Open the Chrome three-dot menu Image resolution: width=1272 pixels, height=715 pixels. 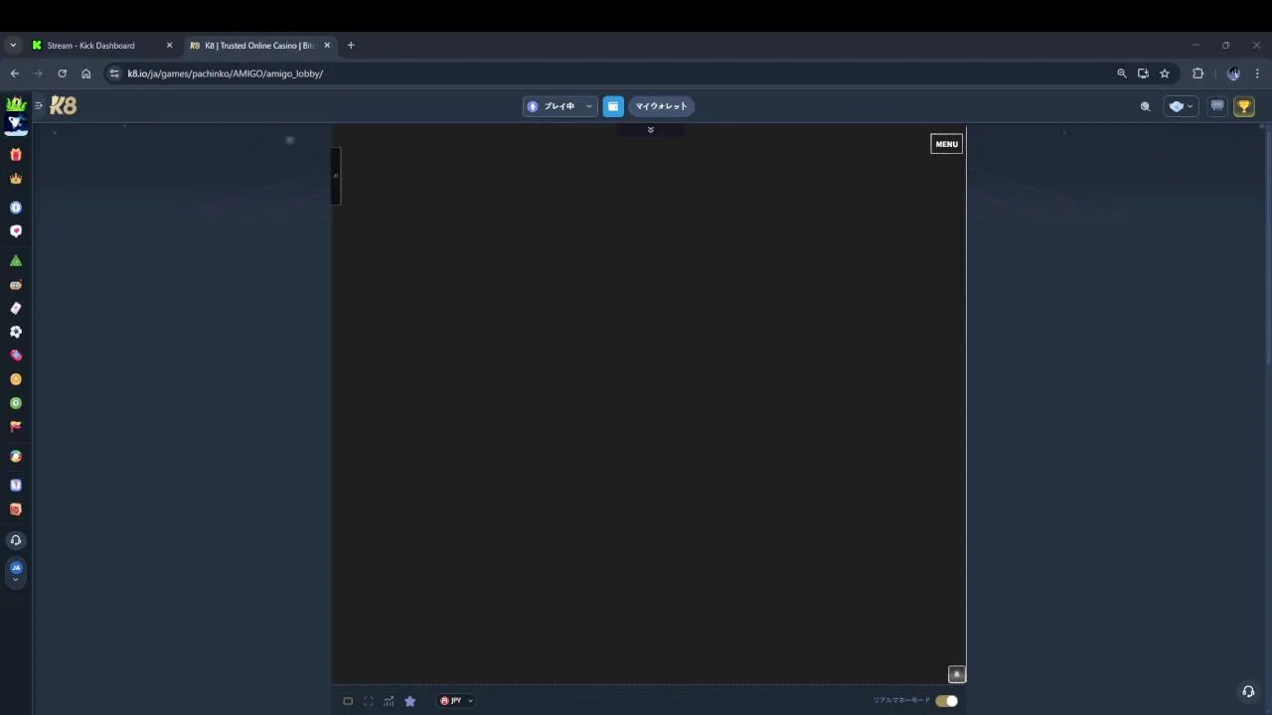(1257, 73)
